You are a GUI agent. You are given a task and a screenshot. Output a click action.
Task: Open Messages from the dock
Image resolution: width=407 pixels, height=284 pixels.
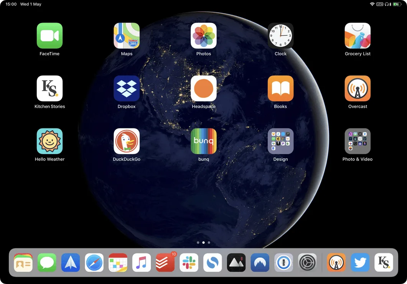[47, 263]
